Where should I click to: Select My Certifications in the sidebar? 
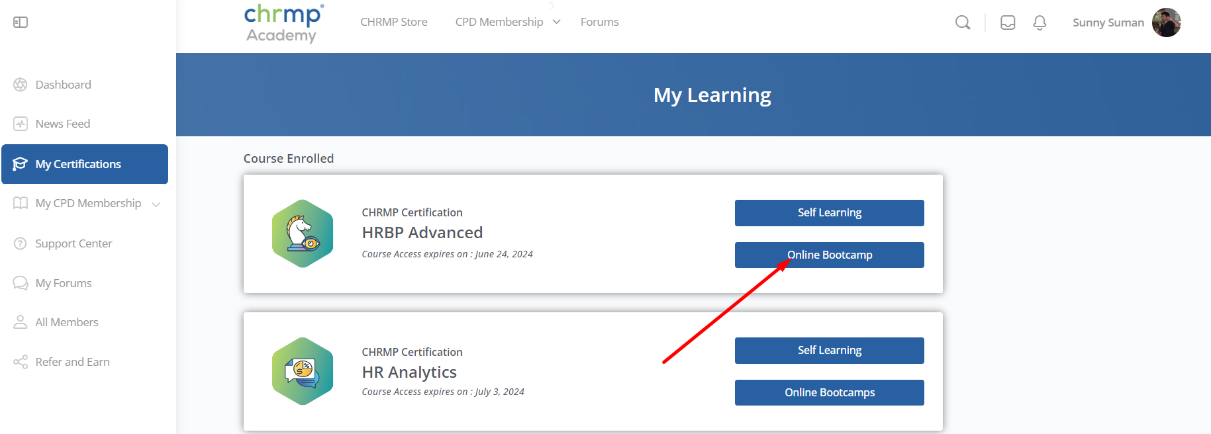85,164
